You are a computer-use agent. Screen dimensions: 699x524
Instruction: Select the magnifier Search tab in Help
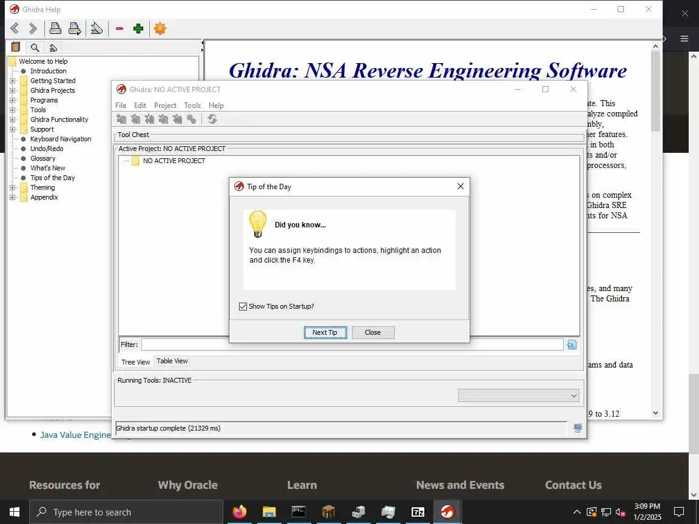tap(35, 47)
